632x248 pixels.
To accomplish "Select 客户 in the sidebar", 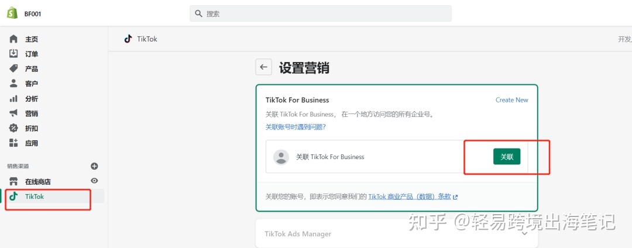I will tap(32, 84).
